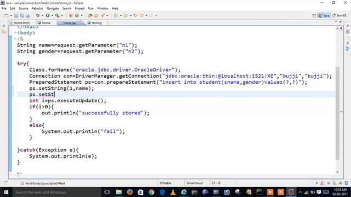Click the Next Annotation icon
The width and height of the screenshot is (351, 197).
[x=116, y=15]
